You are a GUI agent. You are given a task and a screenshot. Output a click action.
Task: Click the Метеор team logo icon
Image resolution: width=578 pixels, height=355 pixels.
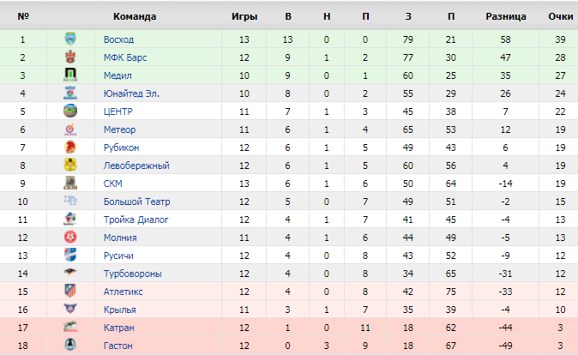(70, 129)
